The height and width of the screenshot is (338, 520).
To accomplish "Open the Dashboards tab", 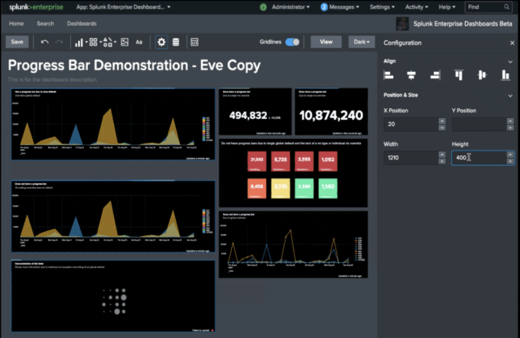I will [81, 24].
